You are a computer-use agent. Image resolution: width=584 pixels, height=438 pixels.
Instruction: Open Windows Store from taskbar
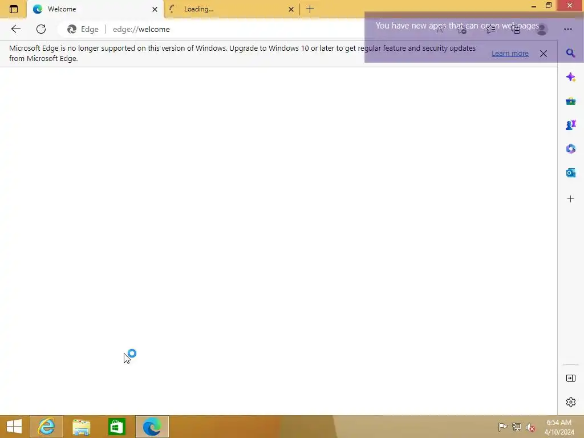point(116,427)
